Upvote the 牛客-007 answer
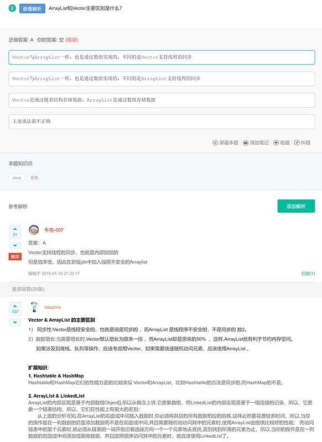This screenshot has width=322, height=442. (x=15, y=229)
